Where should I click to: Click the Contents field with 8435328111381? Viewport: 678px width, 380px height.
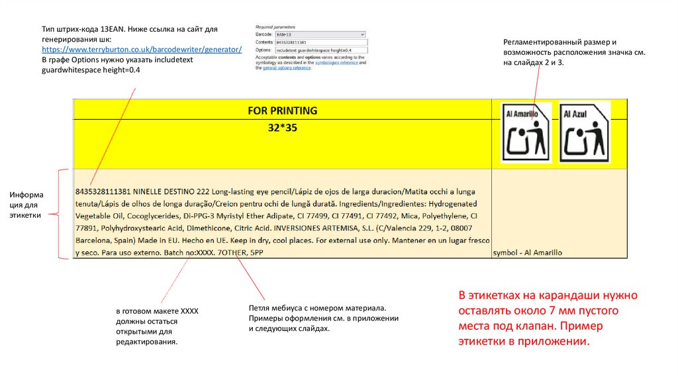click(x=321, y=42)
